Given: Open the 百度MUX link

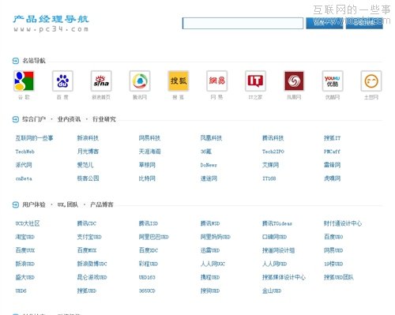Looking at the screenshot, I should click(87, 250).
